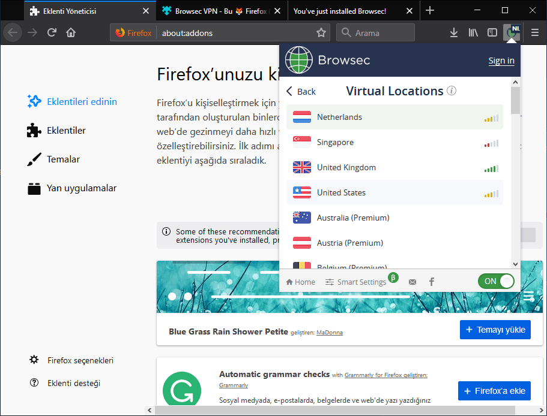This screenshot has width=547, height=416.
Task: Click the Australia flag icon
Action: (x=302, y=218)
